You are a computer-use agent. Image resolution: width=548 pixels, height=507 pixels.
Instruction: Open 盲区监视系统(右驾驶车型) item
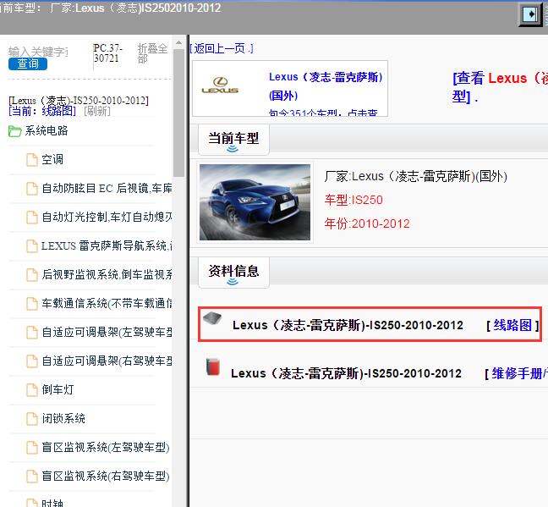click(x=106, y=477)
